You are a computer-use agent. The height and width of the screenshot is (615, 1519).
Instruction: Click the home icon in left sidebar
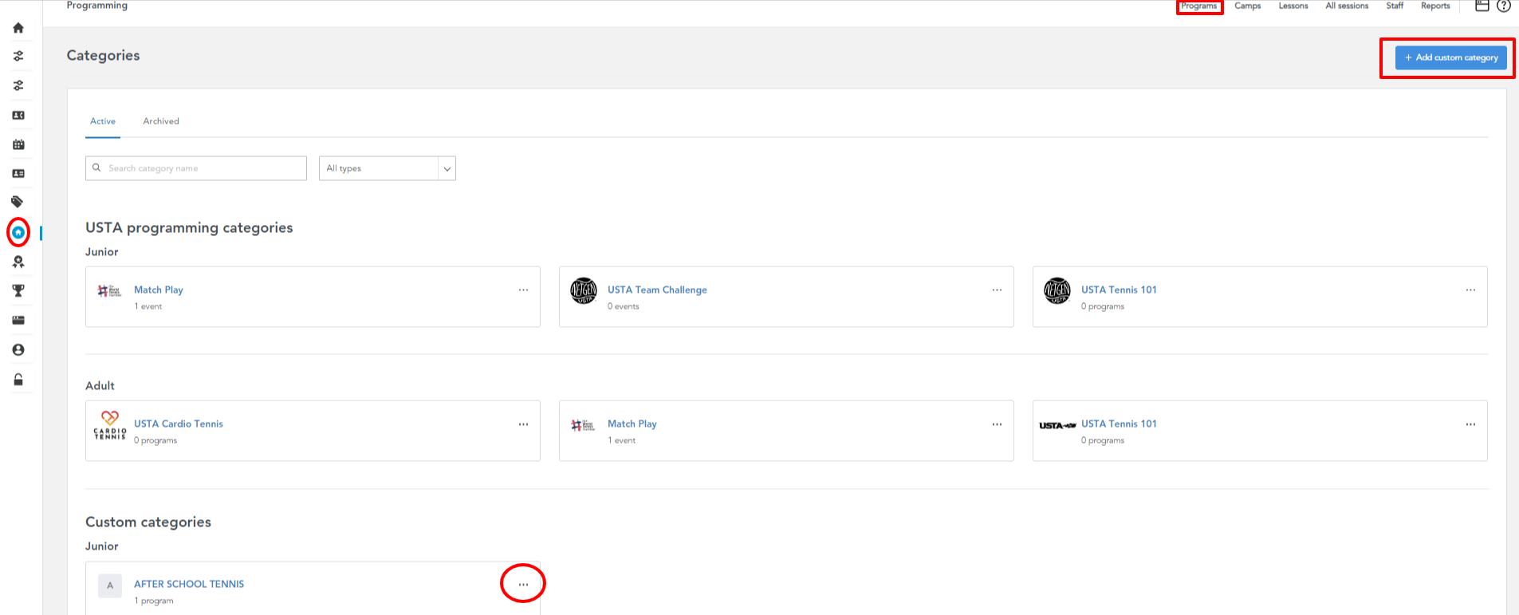click(x=18, y=28)
